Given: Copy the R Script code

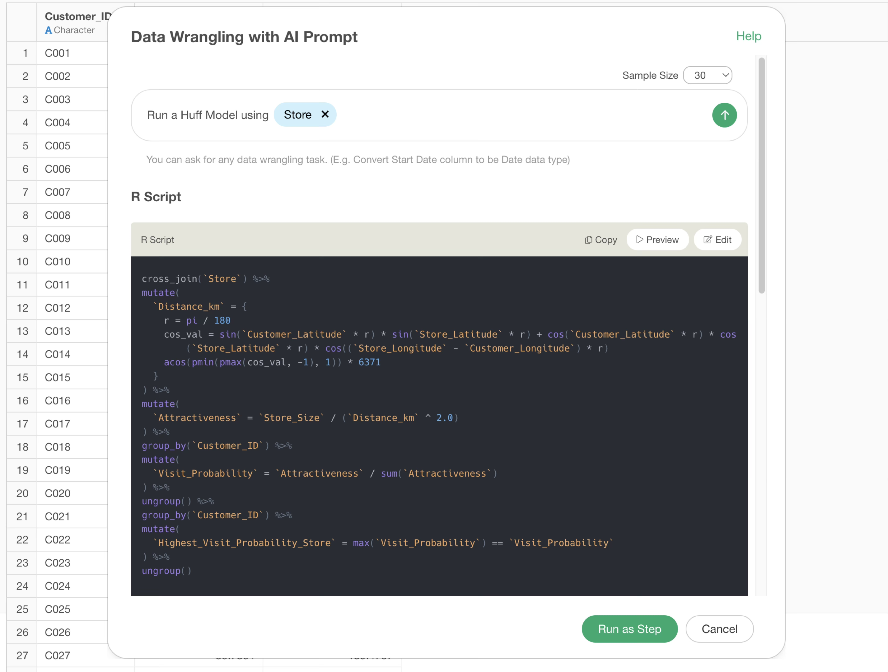Looking at the screenshot, I should (601, 240).
